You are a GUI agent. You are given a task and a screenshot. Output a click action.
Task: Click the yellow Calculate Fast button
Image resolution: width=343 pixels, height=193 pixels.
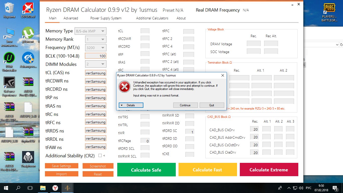pos(208,169)
